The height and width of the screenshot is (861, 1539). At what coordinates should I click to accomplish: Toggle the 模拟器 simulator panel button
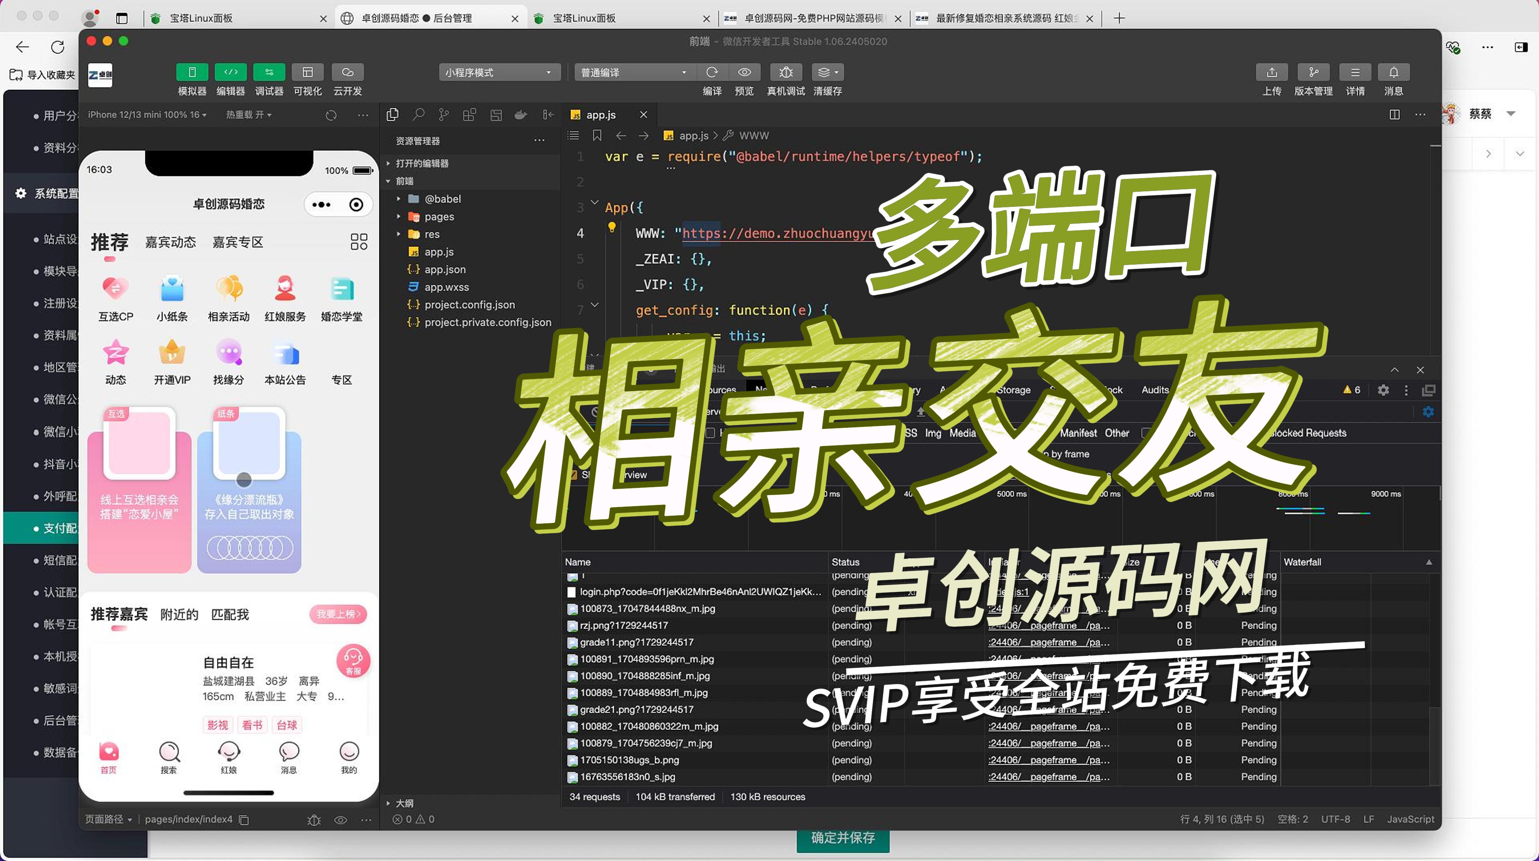coord(192,73)
